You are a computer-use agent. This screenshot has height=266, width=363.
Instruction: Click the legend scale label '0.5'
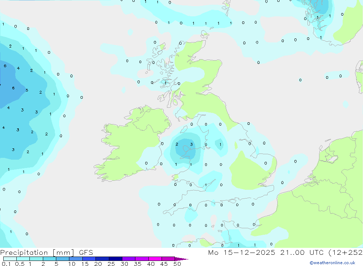(20, 264)
